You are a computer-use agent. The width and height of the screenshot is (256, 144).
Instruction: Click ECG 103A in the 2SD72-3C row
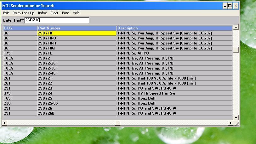click(x=20, y=68)
